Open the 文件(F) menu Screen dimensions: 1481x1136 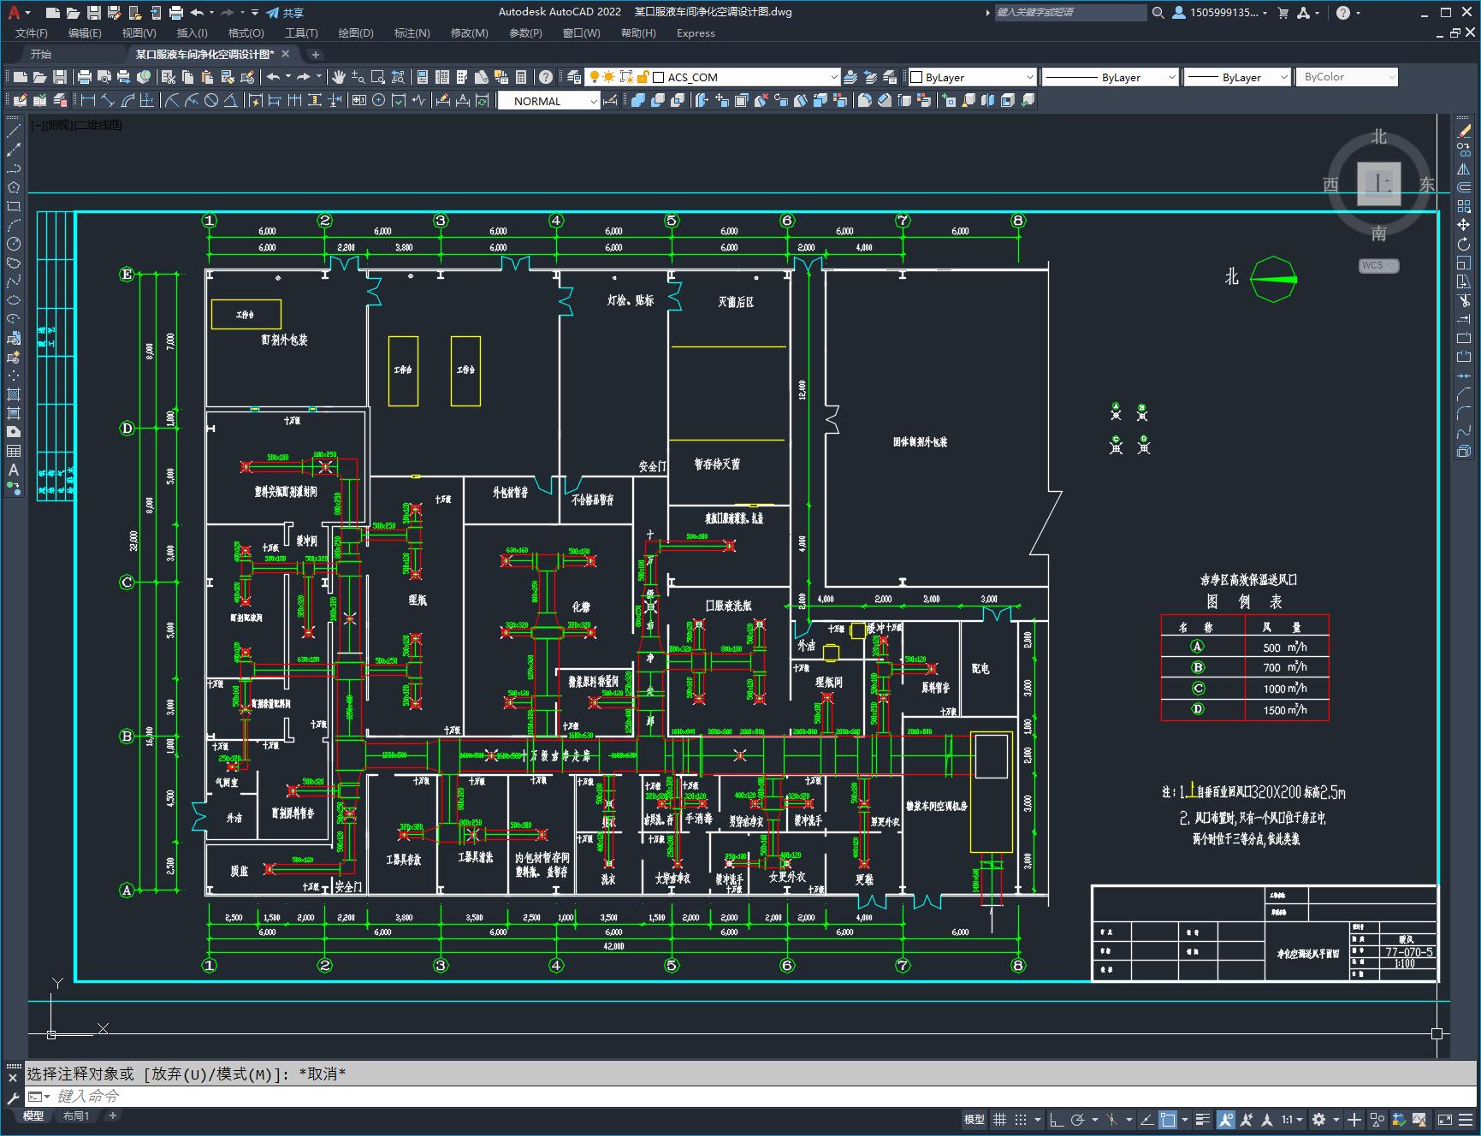point(32,33)
